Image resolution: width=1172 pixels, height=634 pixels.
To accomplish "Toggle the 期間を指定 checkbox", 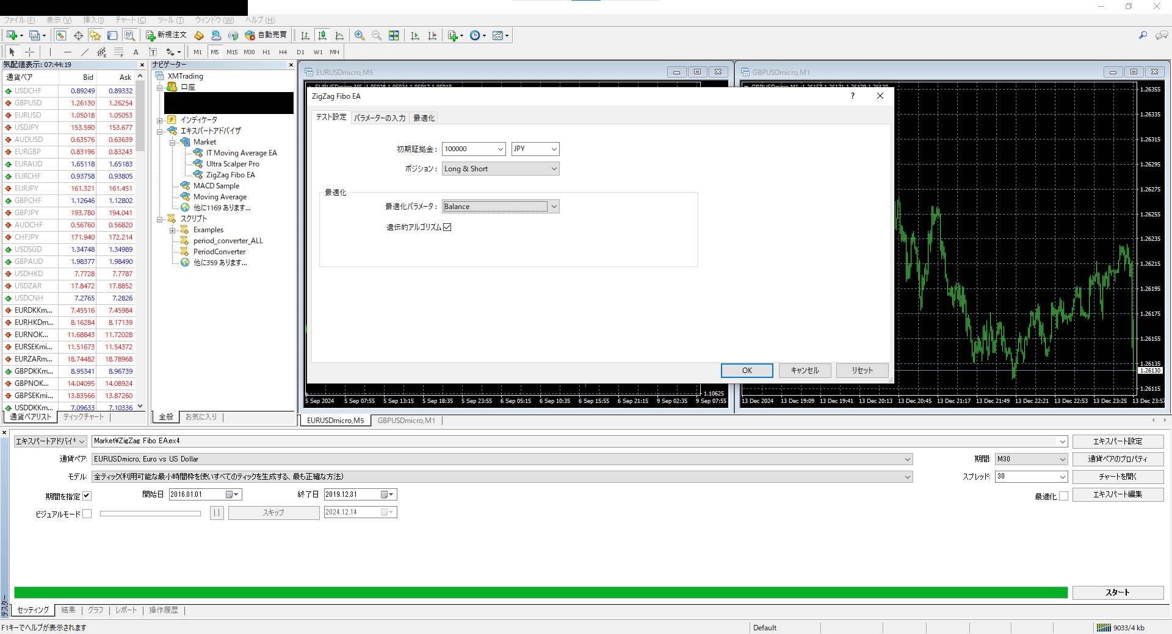I will 86,496.
